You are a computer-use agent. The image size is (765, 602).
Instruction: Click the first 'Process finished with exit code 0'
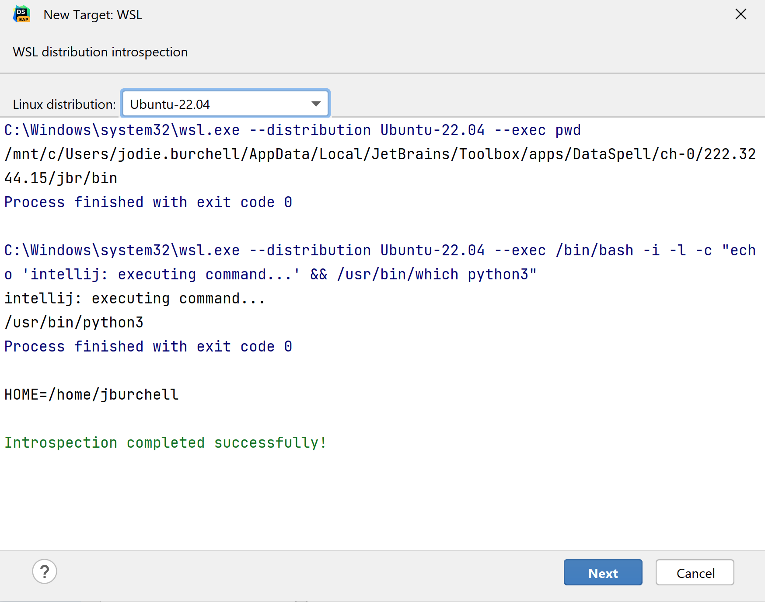pos(148,202)
